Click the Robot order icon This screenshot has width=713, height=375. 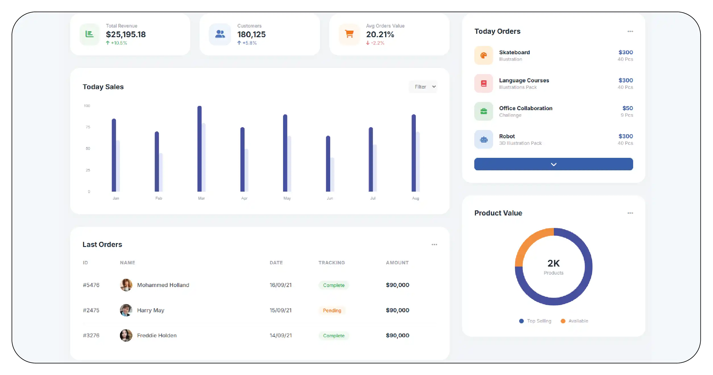point(484,139)
